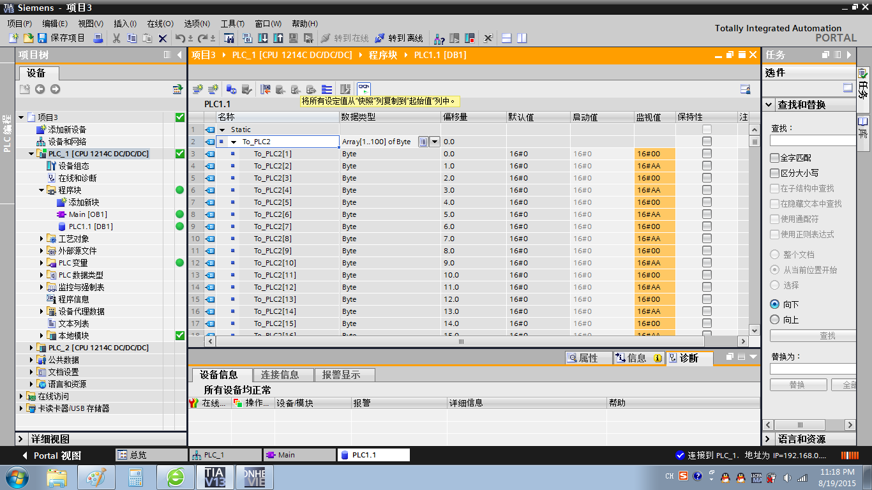Click the cut scissors icon
Screen dimensions: 872x490
tap(117, 38)
